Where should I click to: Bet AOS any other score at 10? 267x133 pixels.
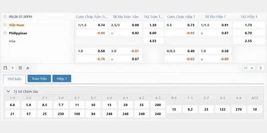coord(255,109)
